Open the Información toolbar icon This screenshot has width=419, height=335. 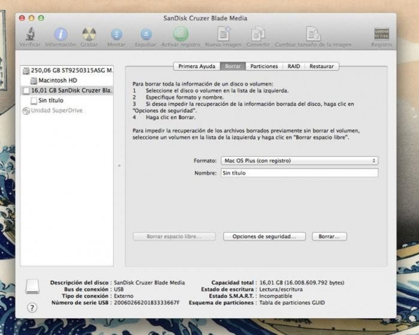pyautogui.click(x=60, y=34)
